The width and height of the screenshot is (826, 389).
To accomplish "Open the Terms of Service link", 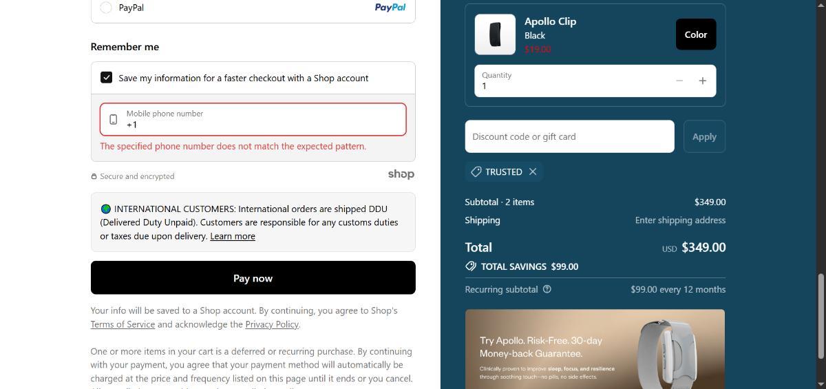I will pyautogui.click(x=123, y=324).
